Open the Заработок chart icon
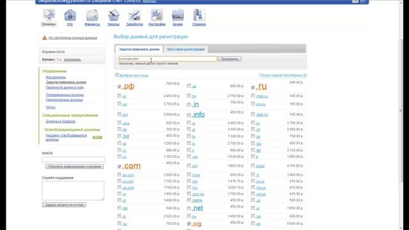Screen dimensions: 409x230 point(135,15)
